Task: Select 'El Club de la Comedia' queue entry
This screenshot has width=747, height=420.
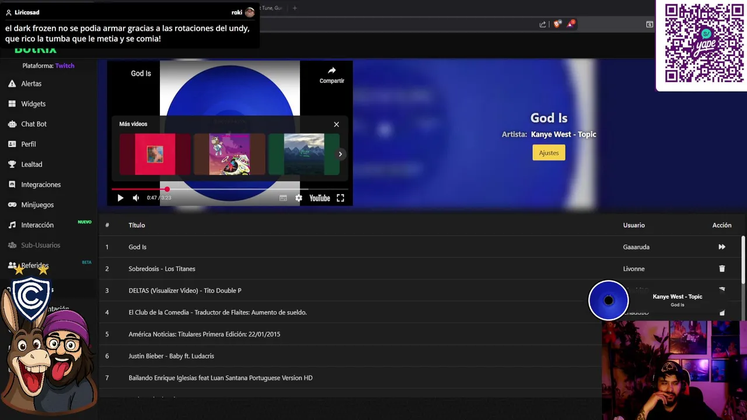Action: pyautogui.click(x=218, y=313)
